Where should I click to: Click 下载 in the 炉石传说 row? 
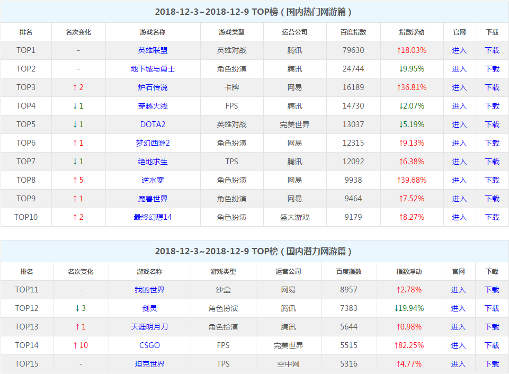(492, 87)
